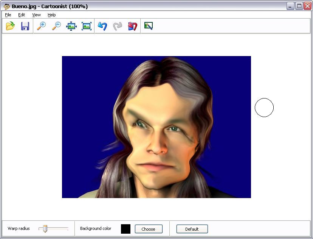Zoom in on the image
The width and height of the screenshot is (313, 239).
(x=42, y=26)
